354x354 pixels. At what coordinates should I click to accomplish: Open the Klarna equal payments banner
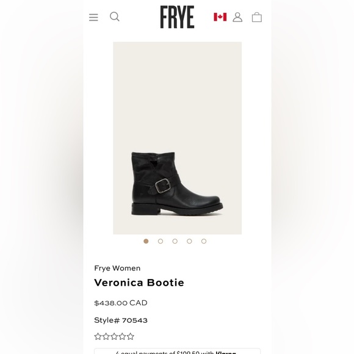(177, 352)
